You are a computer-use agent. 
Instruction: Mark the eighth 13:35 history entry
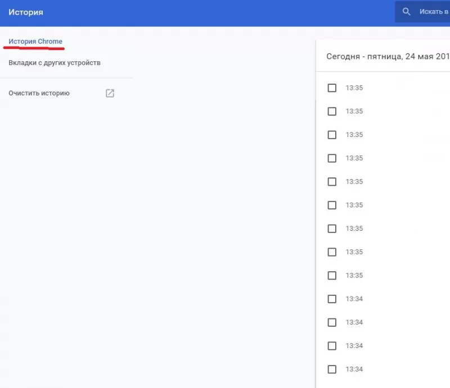pyautogui.click(x=332, y=252)
